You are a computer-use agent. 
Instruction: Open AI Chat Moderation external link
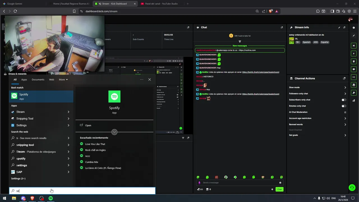(345, 112)
